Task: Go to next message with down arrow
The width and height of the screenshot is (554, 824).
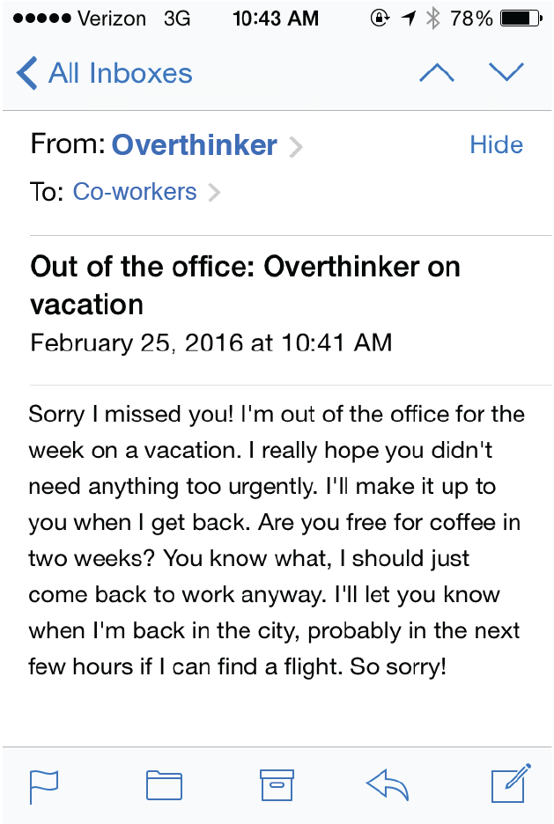Action: coord(506,72)
